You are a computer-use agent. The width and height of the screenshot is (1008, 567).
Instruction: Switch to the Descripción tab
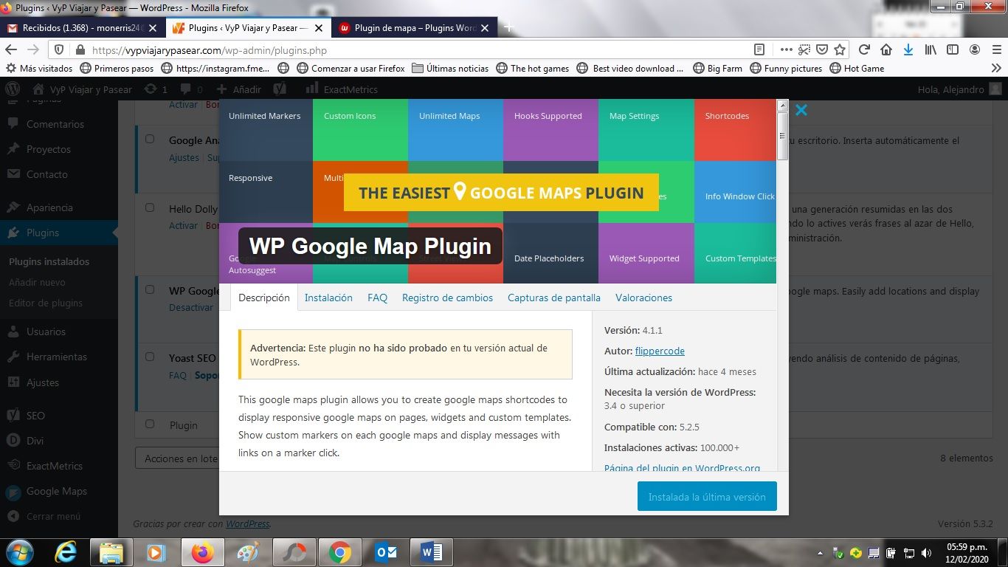264,298
